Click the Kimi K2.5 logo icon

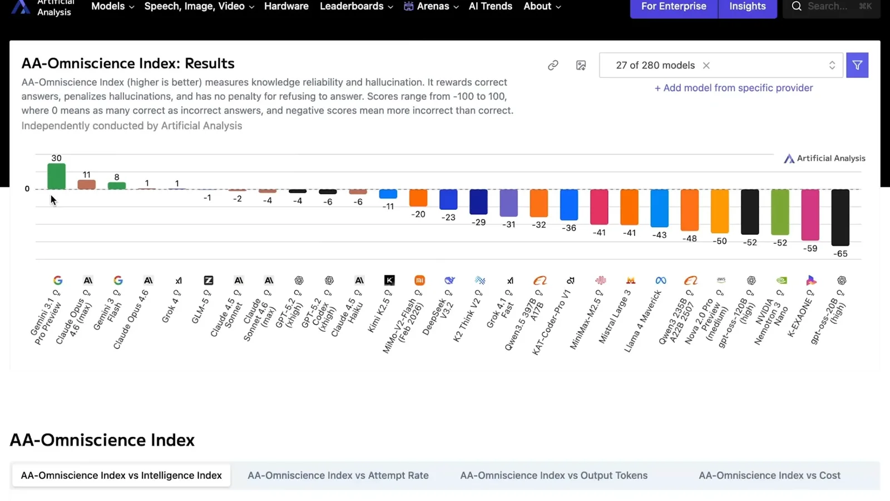389,281
